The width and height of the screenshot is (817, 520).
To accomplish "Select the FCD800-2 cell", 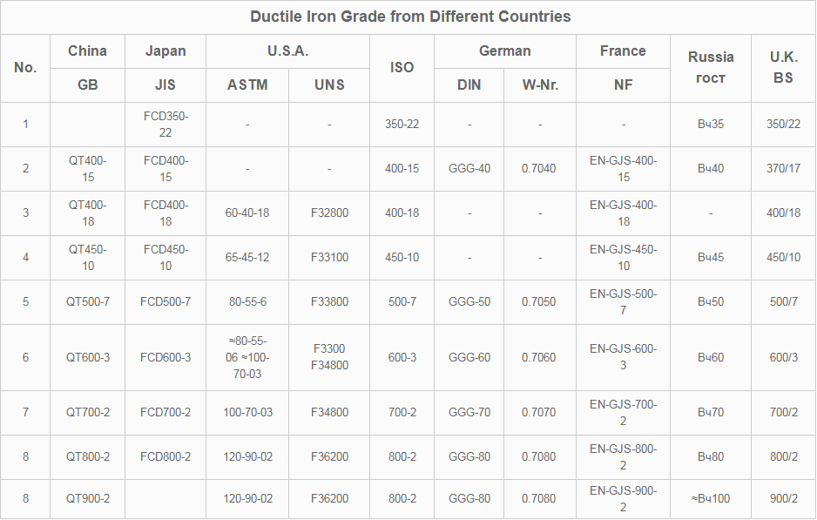I will 165,456.
